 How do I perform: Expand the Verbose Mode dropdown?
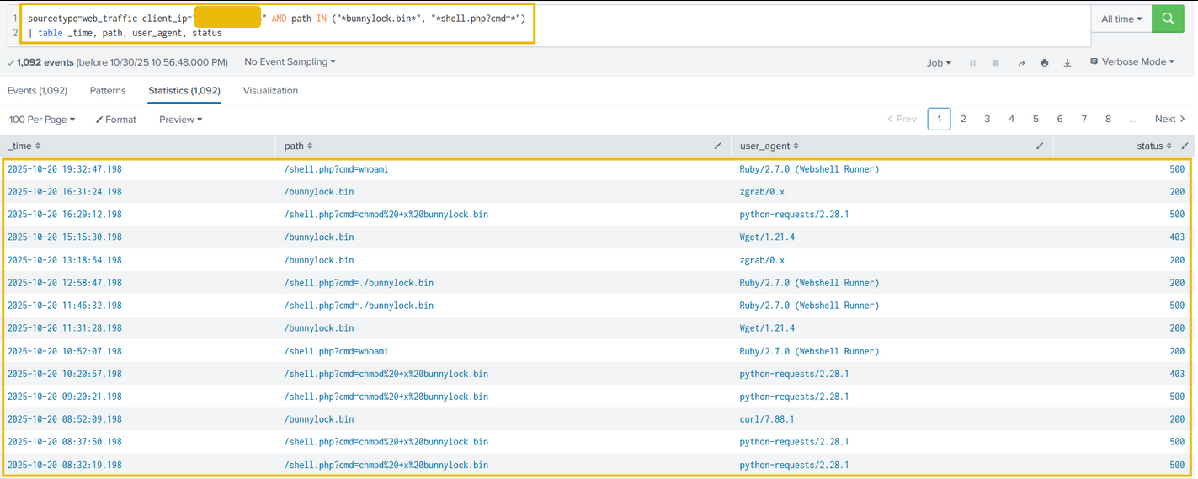point(1132,62)
